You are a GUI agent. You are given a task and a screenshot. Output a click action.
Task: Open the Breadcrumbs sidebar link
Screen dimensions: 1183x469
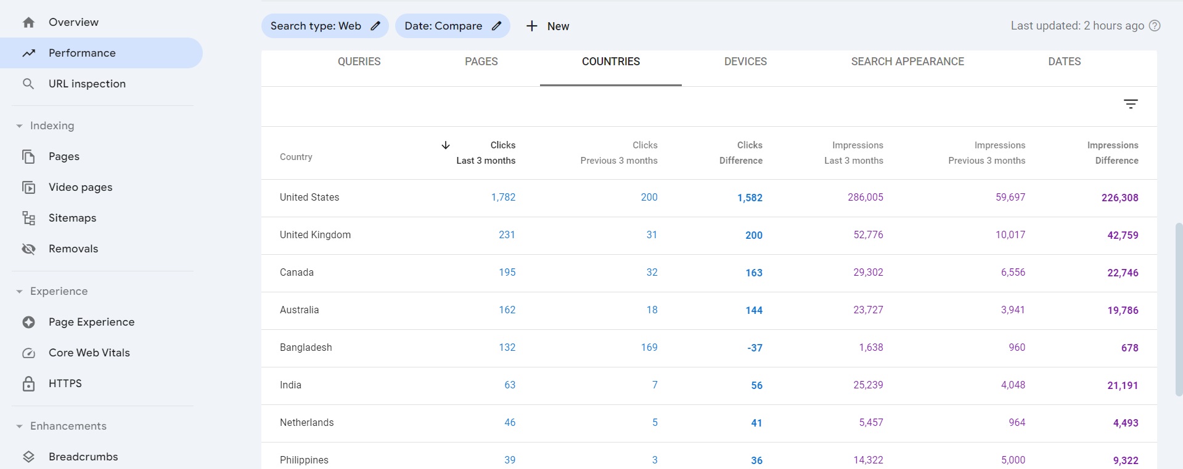(83, 457)
